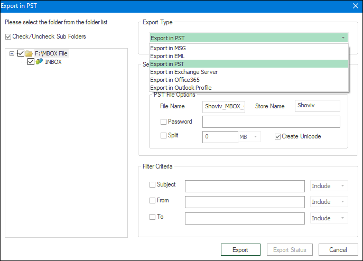Select the F:\MBOX File tree label
This screenshot has height=261, width=363.
coord(51,53)
